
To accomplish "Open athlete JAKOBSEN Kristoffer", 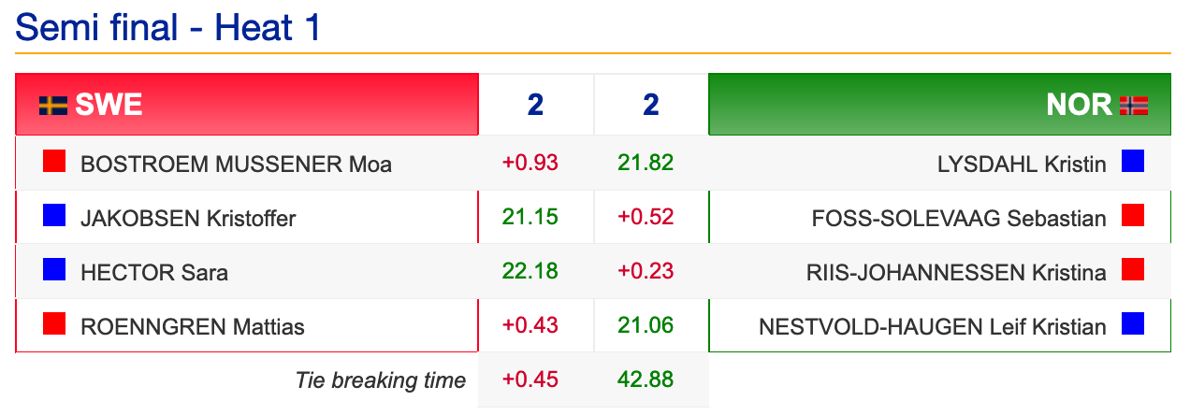I will click(x=188, y=219).
